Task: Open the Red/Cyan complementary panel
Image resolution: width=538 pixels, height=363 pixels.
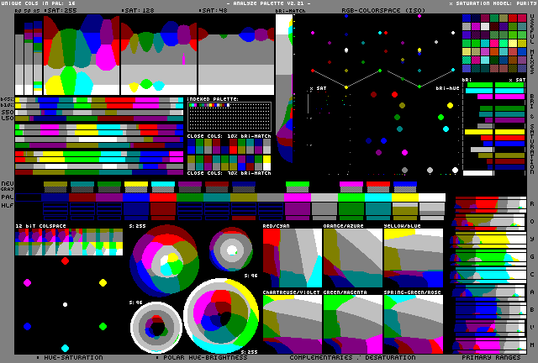Action: (292, 255)
